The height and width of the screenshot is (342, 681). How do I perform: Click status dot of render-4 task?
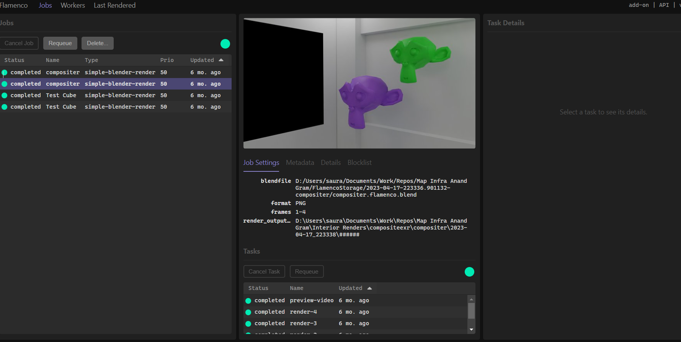[x=248, y=312]
